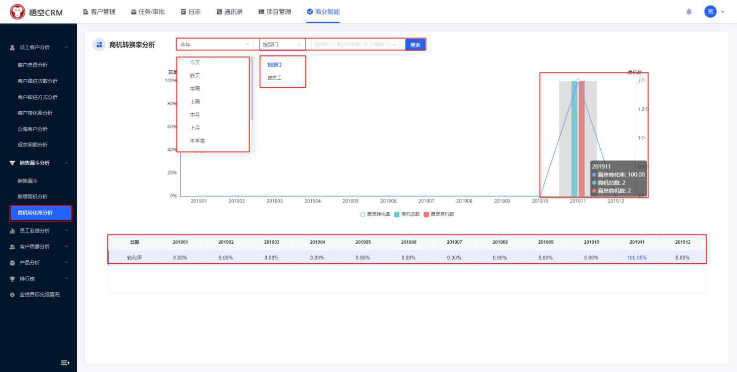Click the 销售漏斗分析 funnel icon
Viewport: 737px width, 372px height.
[x=12, y=163]
